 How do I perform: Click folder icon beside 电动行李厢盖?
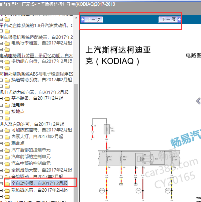tap(7, 43)
